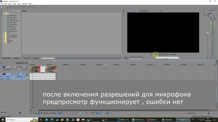Click Play button under preview window

pyautogui.click(x=159, y=55)
